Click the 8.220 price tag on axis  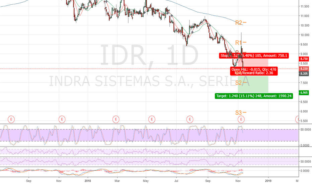[304, 69]
